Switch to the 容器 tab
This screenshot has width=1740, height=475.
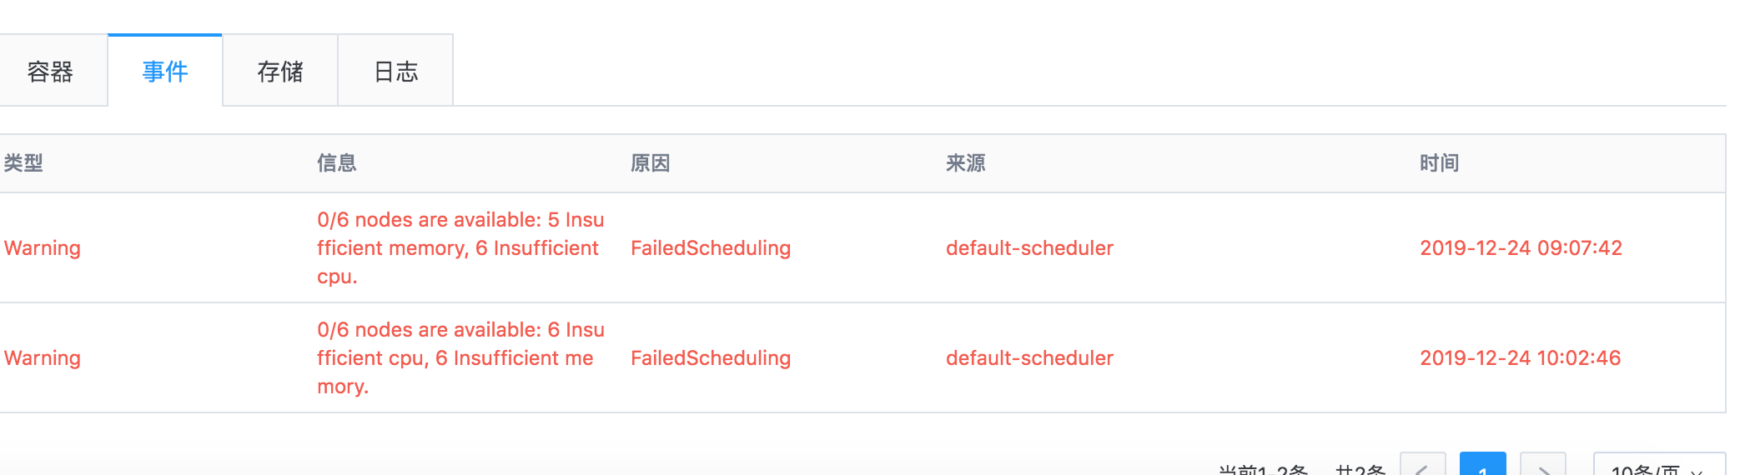pyautogui.click(x=51, y=72)
